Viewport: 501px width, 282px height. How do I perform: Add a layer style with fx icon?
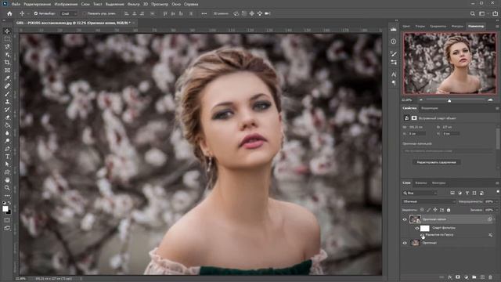pos(450,277)
